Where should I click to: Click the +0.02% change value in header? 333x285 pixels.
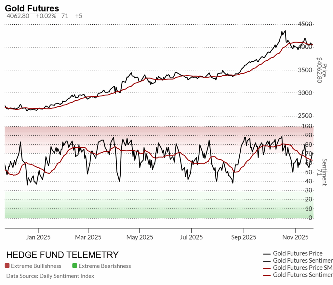(46, 16)
